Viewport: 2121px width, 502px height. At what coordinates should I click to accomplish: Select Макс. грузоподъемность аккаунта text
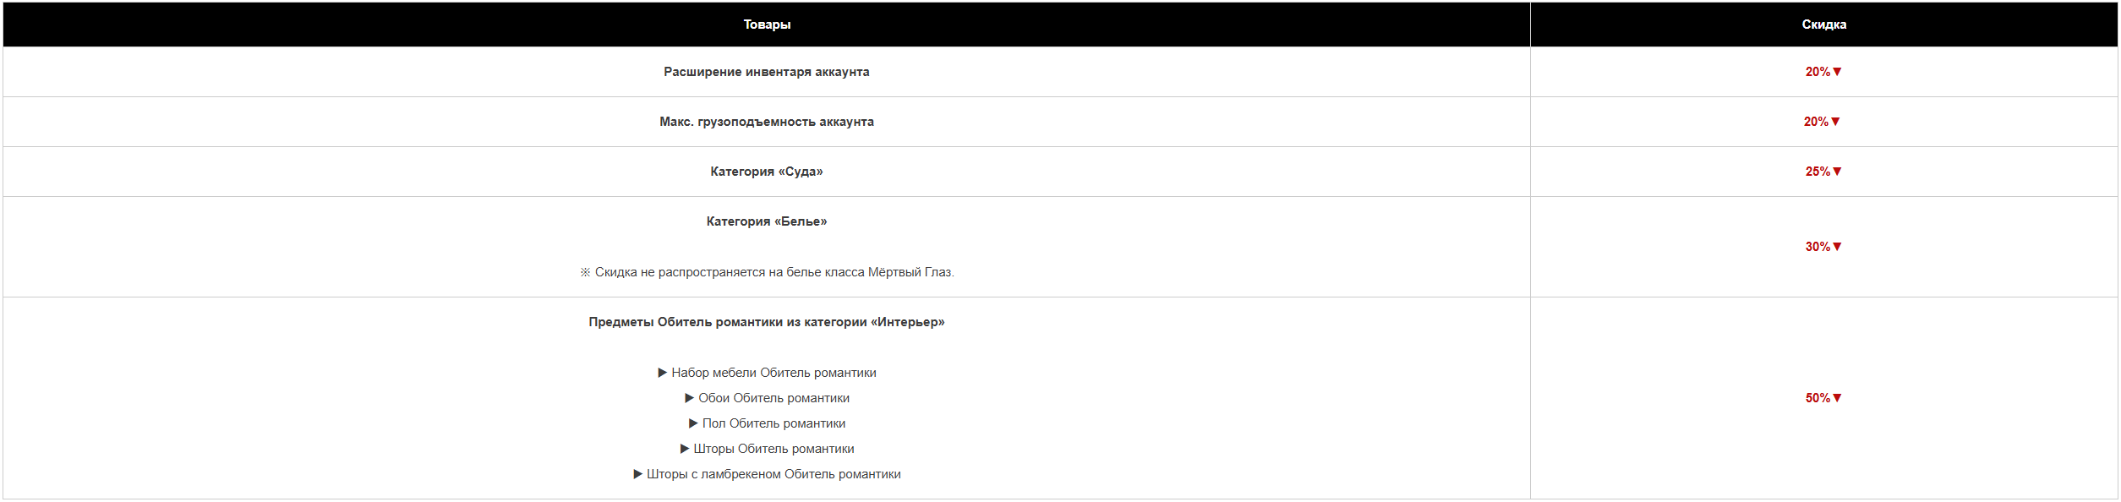coord(767,122)
